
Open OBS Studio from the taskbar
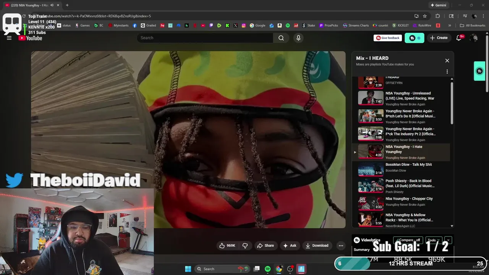290,269
